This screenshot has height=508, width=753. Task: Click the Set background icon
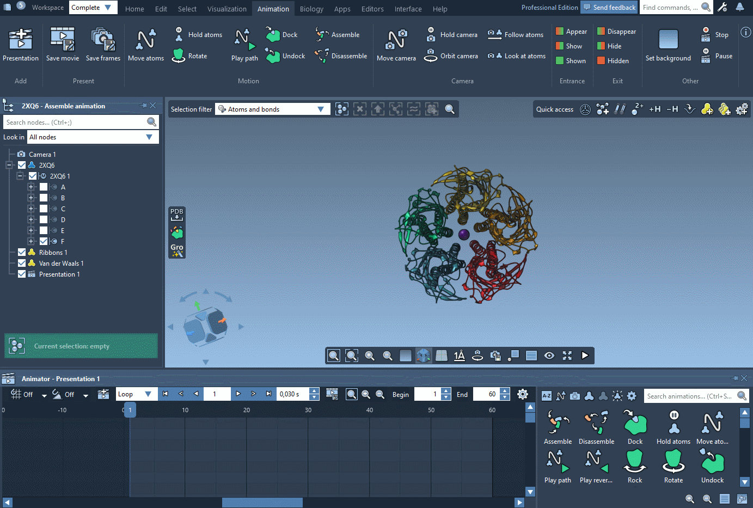coord(668,44)
